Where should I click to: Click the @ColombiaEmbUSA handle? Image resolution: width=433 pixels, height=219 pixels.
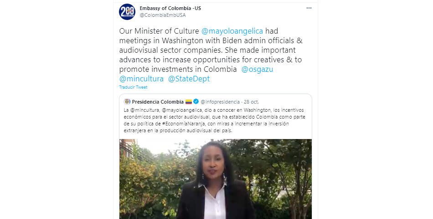[163, 15]
